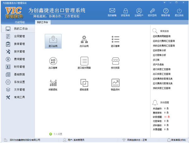Viewport: 189px width, 143px height.
Task: Open the 出口合同 shortcut
Action: click(84, 41)
